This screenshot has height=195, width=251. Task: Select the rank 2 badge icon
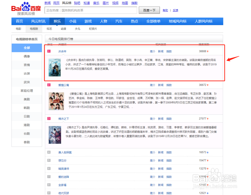pos(49,85)
